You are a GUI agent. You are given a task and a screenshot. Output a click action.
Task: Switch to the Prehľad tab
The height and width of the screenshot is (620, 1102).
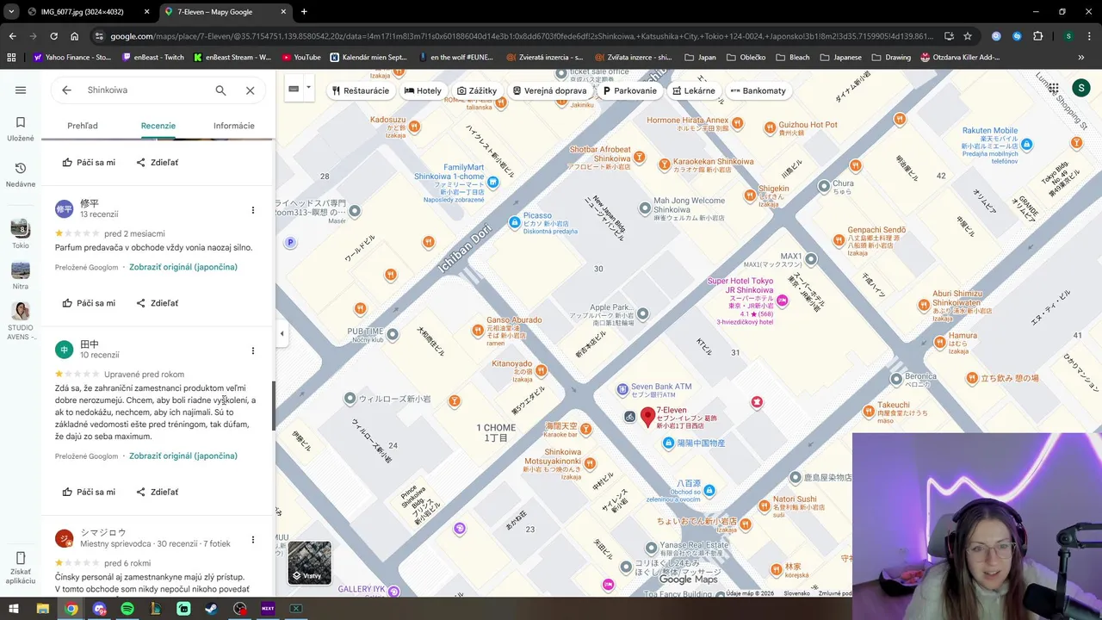click(83, 126)
